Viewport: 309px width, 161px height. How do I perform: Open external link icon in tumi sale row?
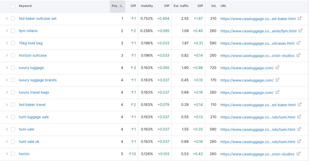coord(299,129)
